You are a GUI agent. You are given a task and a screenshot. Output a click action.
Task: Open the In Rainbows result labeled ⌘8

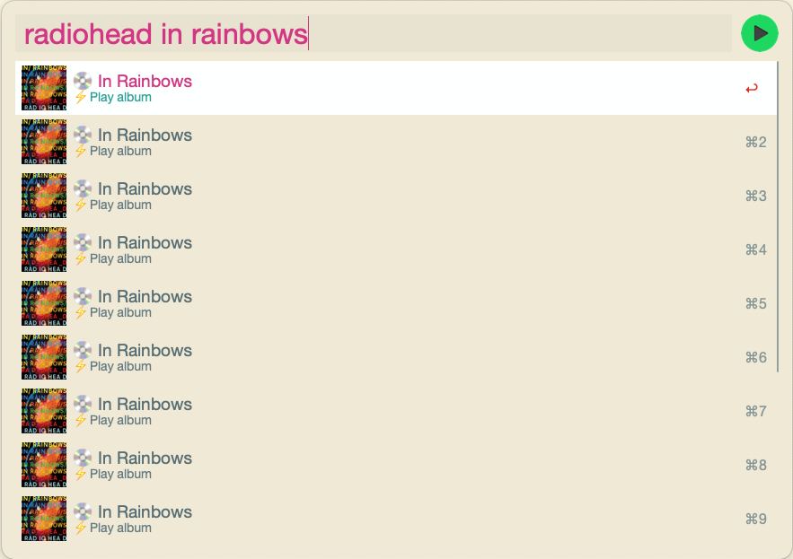point(396,465)
